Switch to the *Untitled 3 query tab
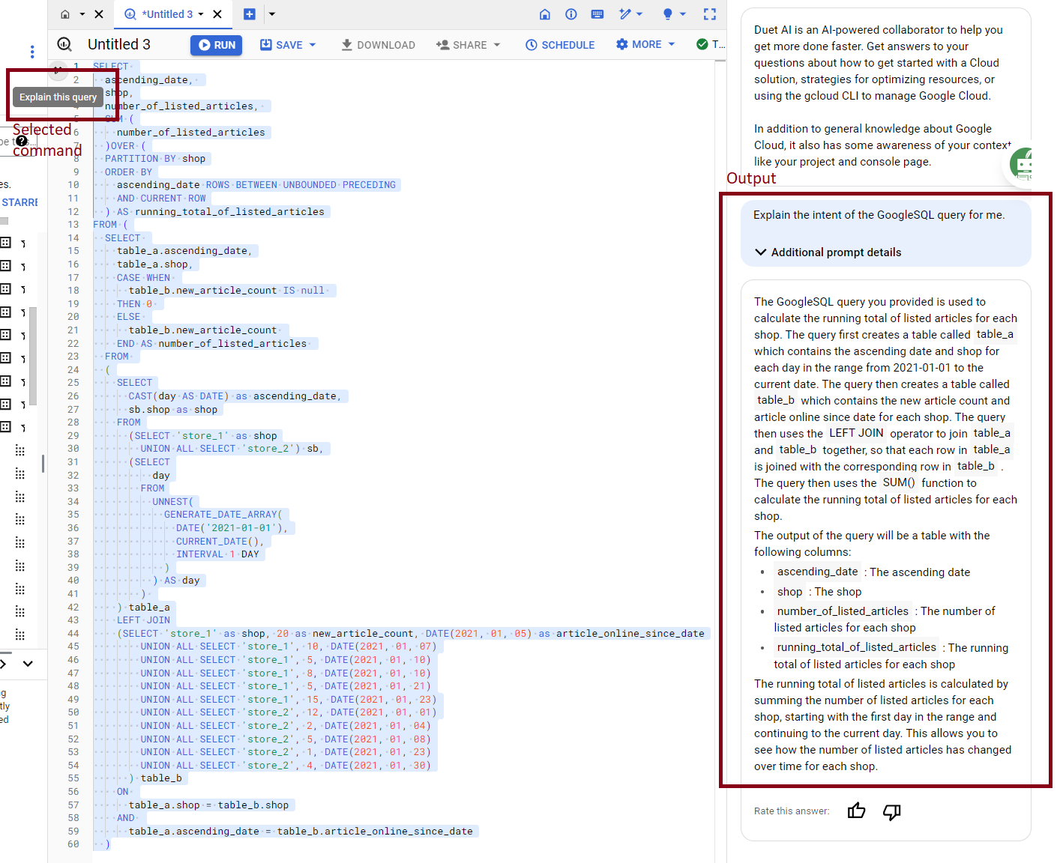This screenshot has width=1057, height=863. [x=168, y=14]
